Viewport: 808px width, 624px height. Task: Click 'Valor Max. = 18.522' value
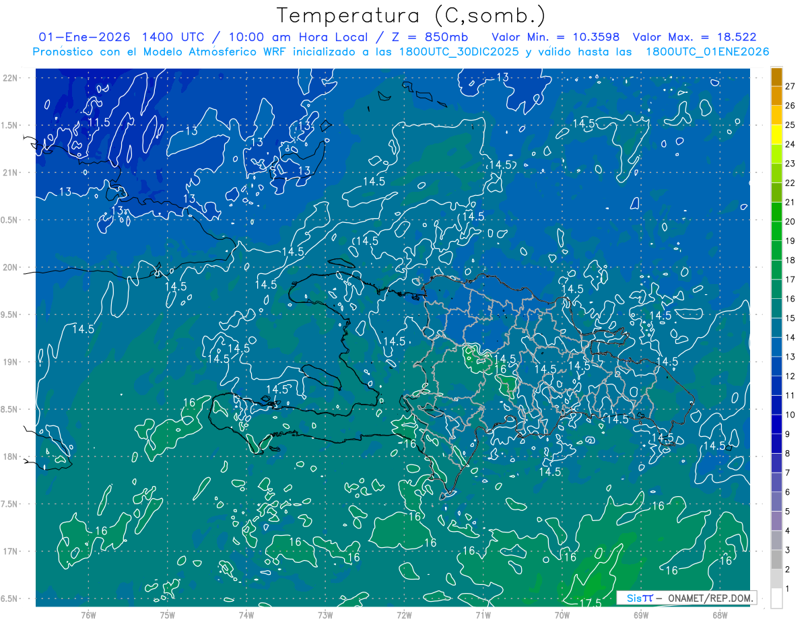(x=695, y=37)
